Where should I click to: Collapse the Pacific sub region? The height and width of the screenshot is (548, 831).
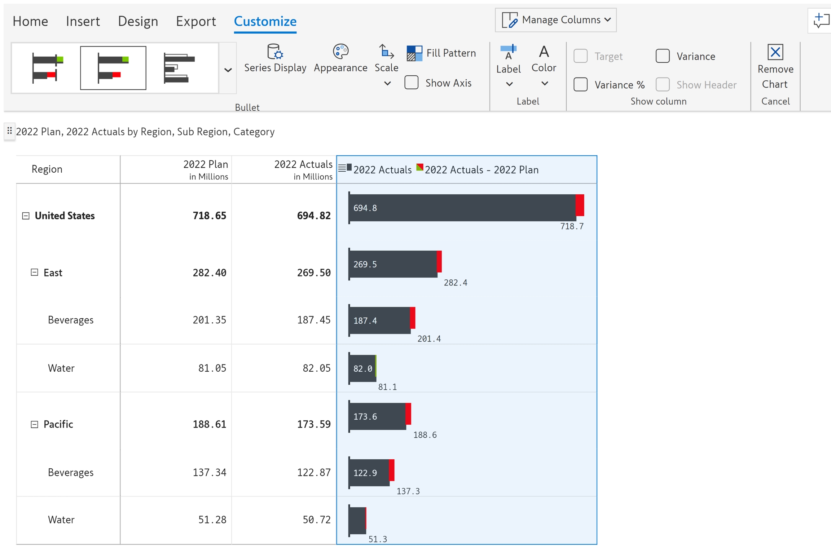coord(34,424)
